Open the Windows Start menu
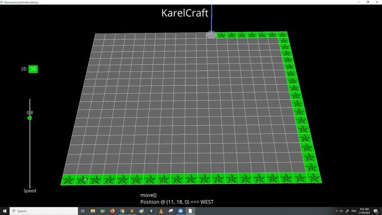Screen dimensions: 382x215 coord(5,211)
